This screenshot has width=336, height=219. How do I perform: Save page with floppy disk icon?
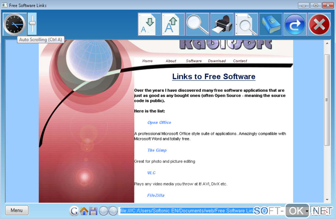click(93, 211)
